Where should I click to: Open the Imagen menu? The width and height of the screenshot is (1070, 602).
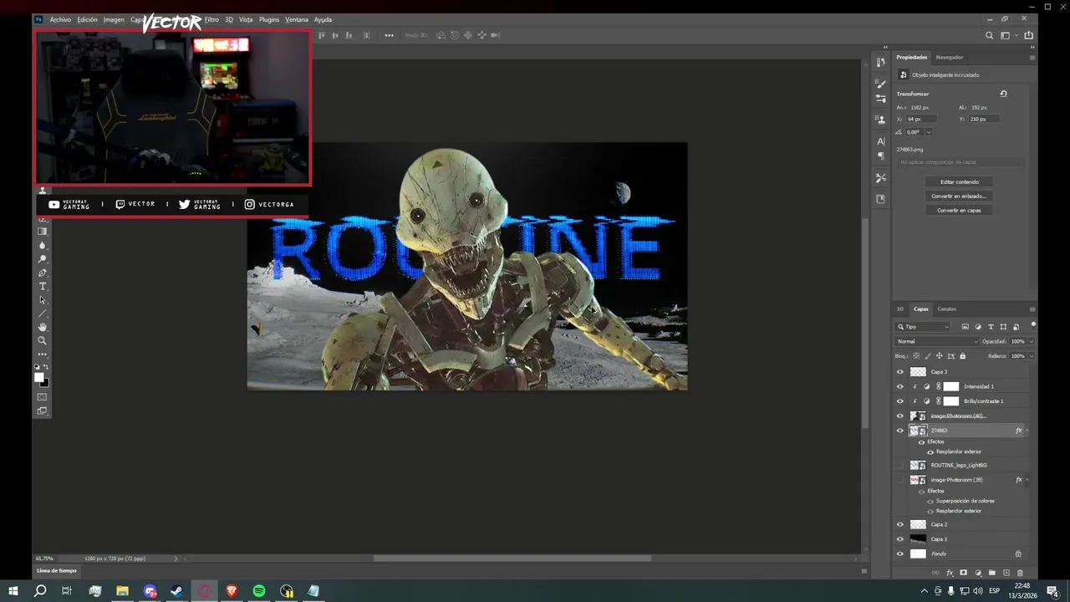(x=114, y=19)
